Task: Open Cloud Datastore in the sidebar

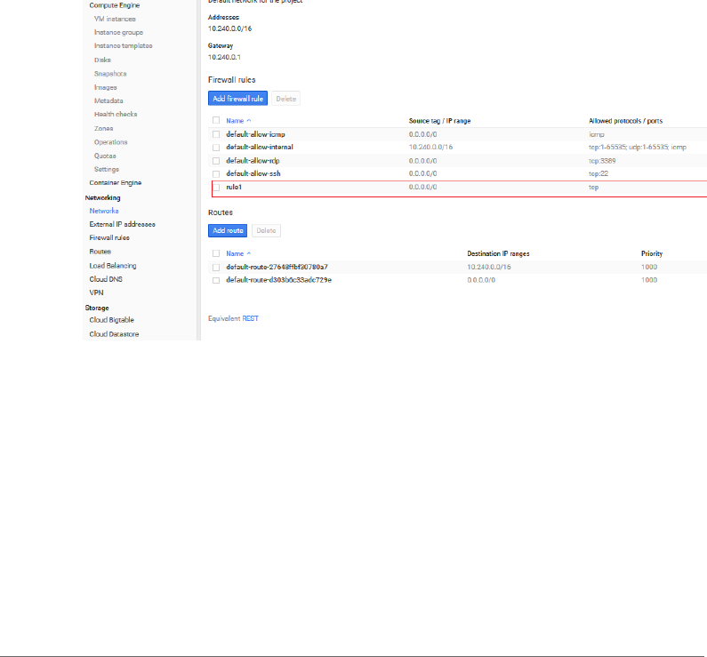Action: [x=114, y=334]
